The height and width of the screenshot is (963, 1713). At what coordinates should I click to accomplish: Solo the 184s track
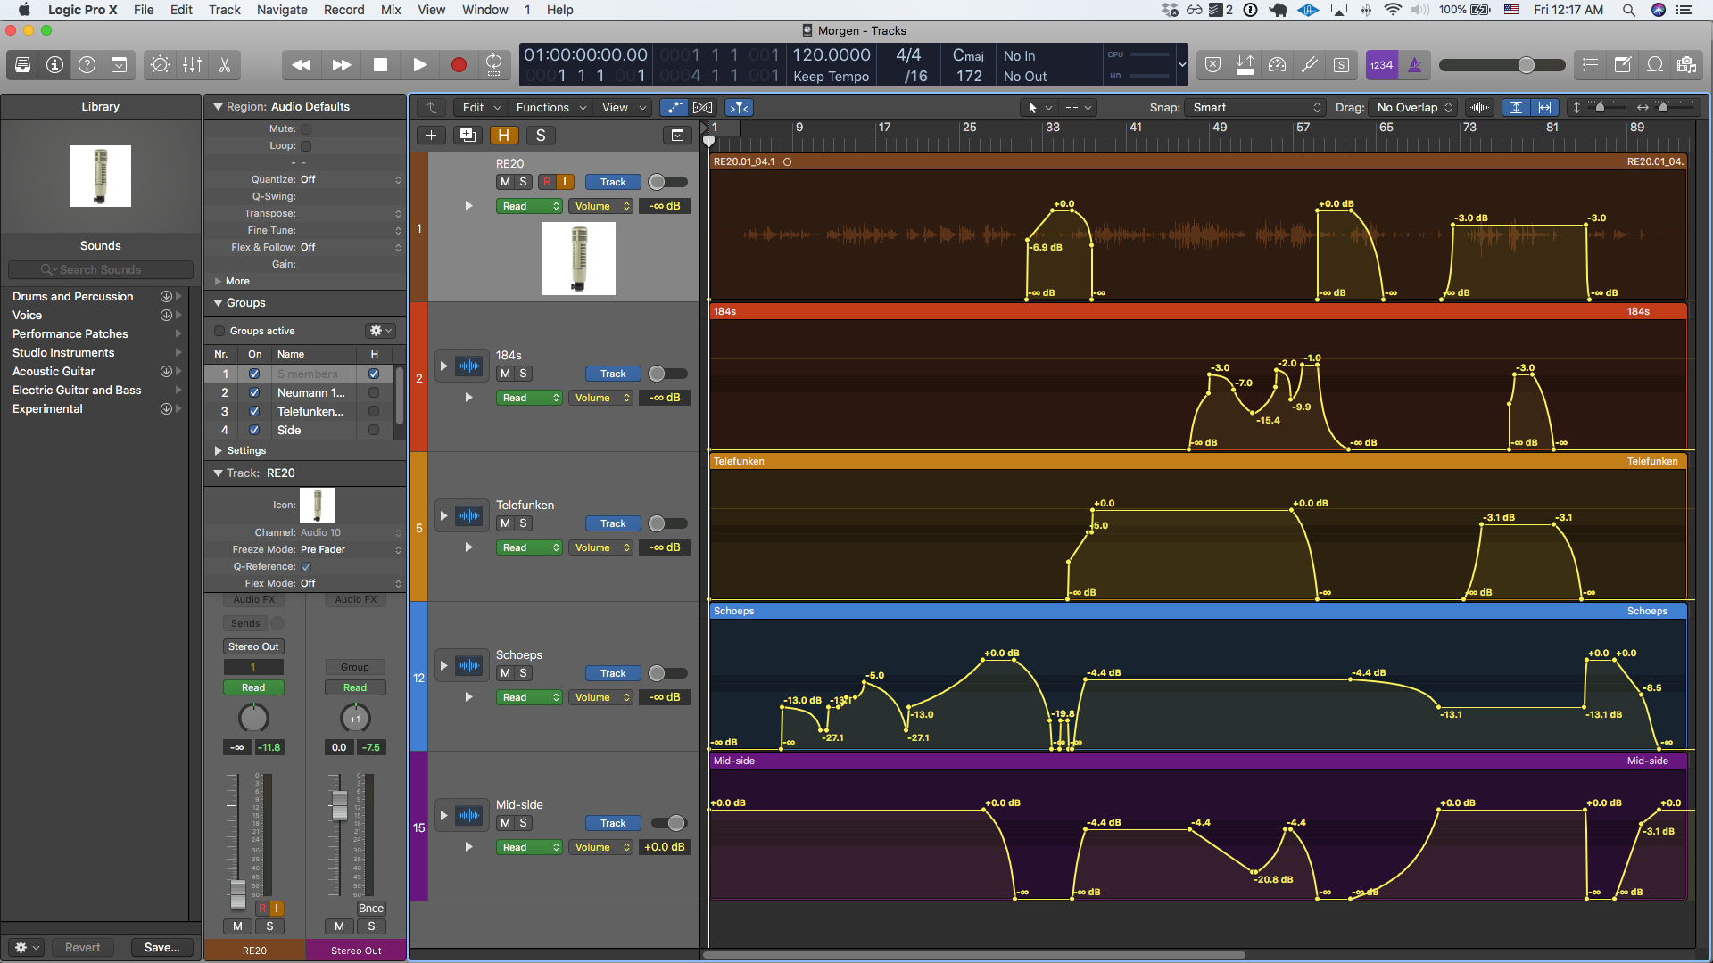pos(523,374)
